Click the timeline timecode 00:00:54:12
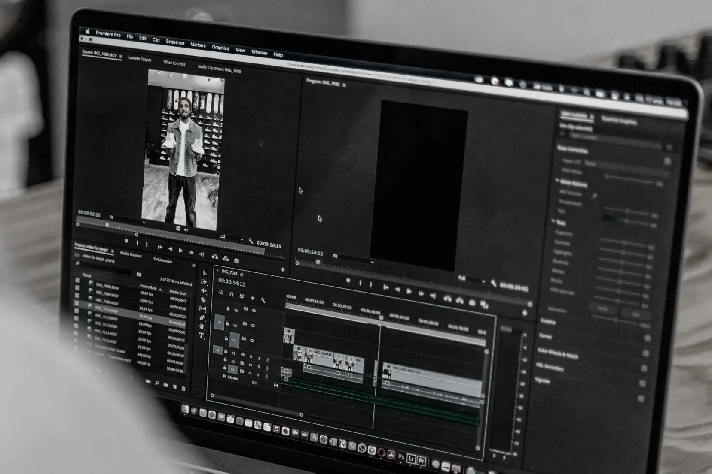Screen dimensions: 712x474 (232, 283)
